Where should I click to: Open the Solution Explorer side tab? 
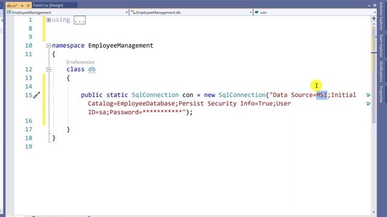click(x=381, y=16)
